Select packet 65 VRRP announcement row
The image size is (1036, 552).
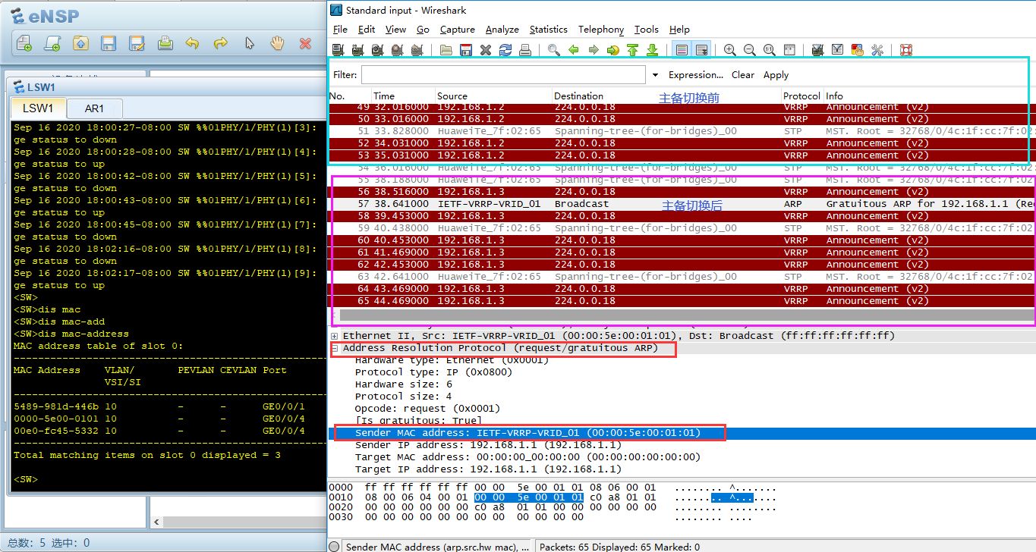682,301
